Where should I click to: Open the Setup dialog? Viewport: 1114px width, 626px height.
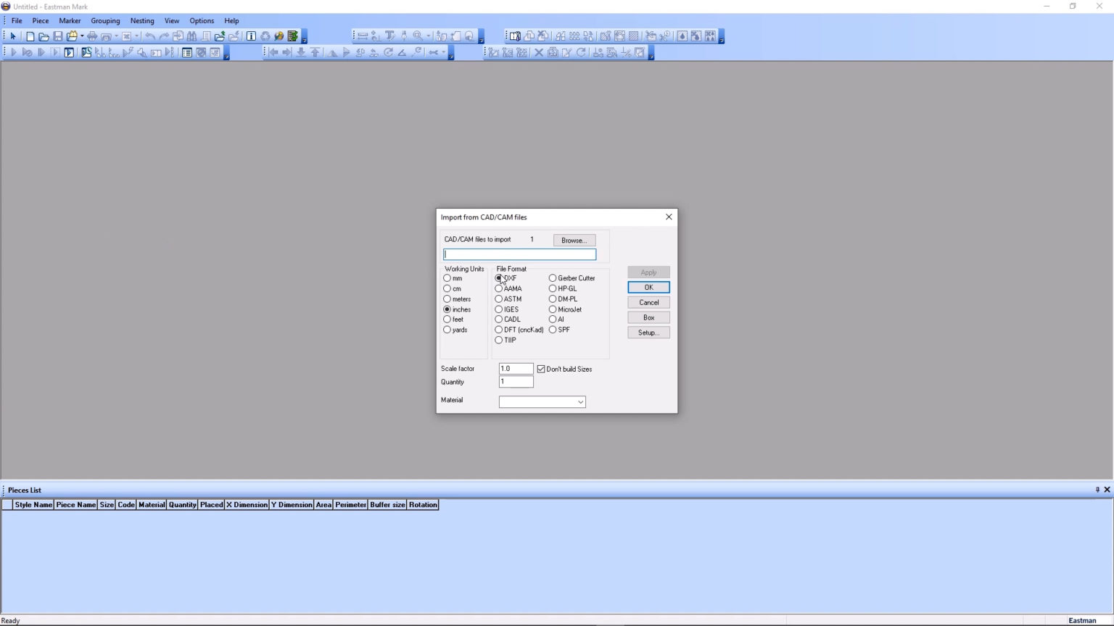pos(648,332)
